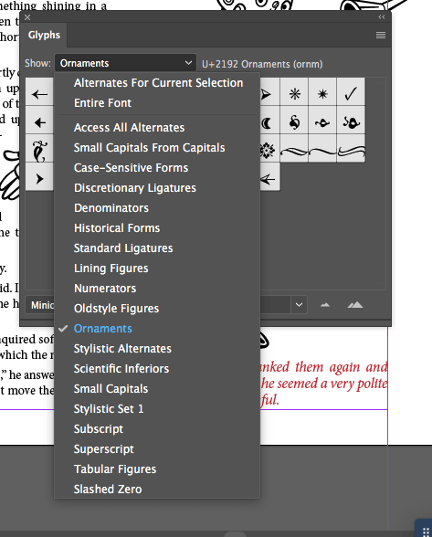Collapse the panel with double-arrow icon
432x537 pixels.
(382, 17)
